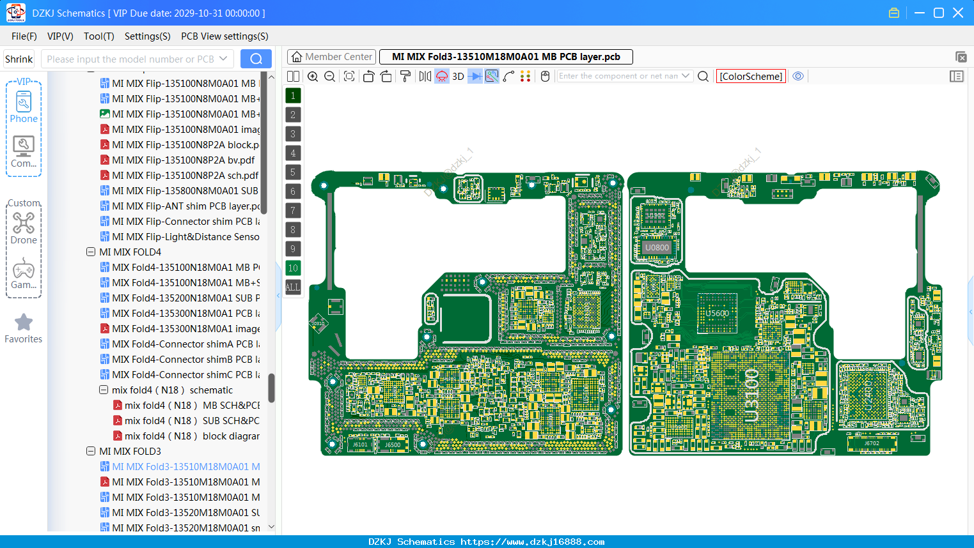Image resolution: width=974 pixels, height=548 pixels.
Task: Open the Favorites star
Action: click(24, 328)
